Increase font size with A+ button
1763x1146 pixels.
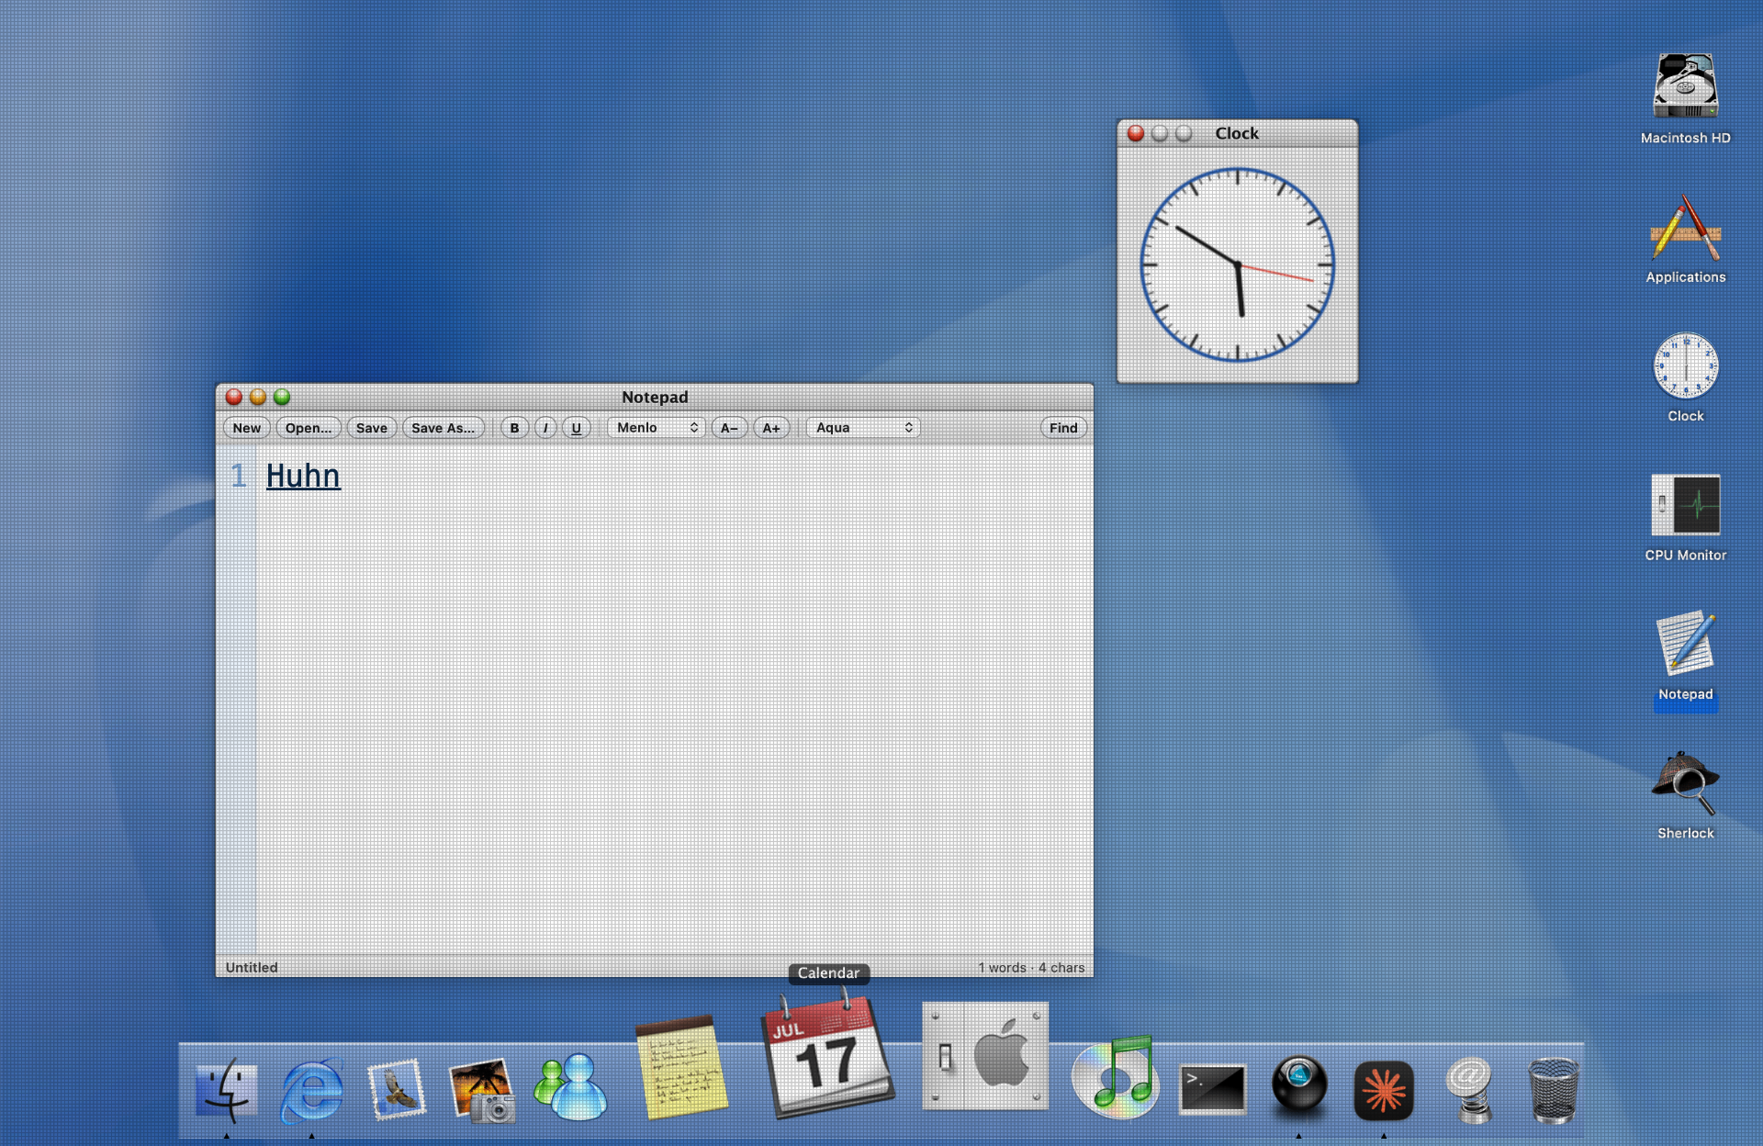[771, 428]
